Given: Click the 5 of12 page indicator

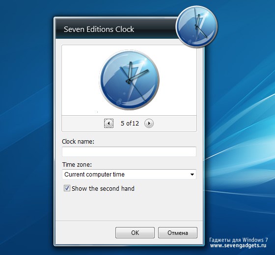Looking at the screenshot, I should [130, 124].
